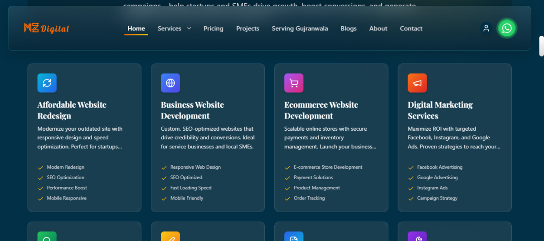Viewport: 544px width, 241px height.
Task: Open the Services menu item
Action: [170, 28]
